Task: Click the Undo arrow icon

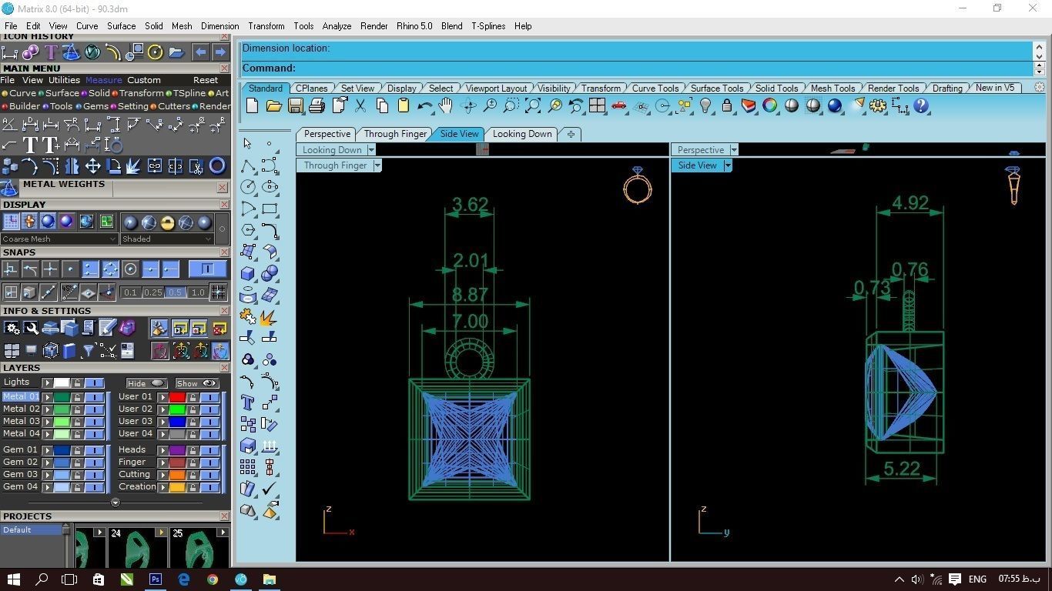Action: click(x=425, y=106)
